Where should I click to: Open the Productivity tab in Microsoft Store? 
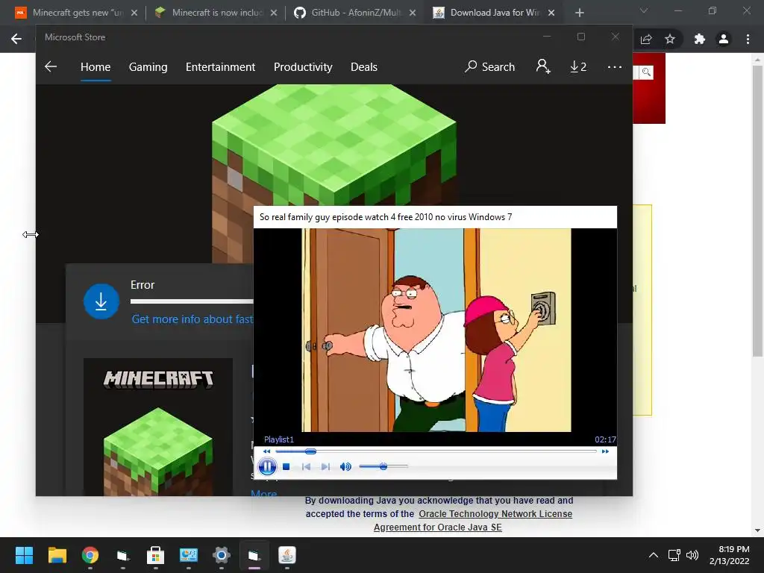click(x=303, y=67)
